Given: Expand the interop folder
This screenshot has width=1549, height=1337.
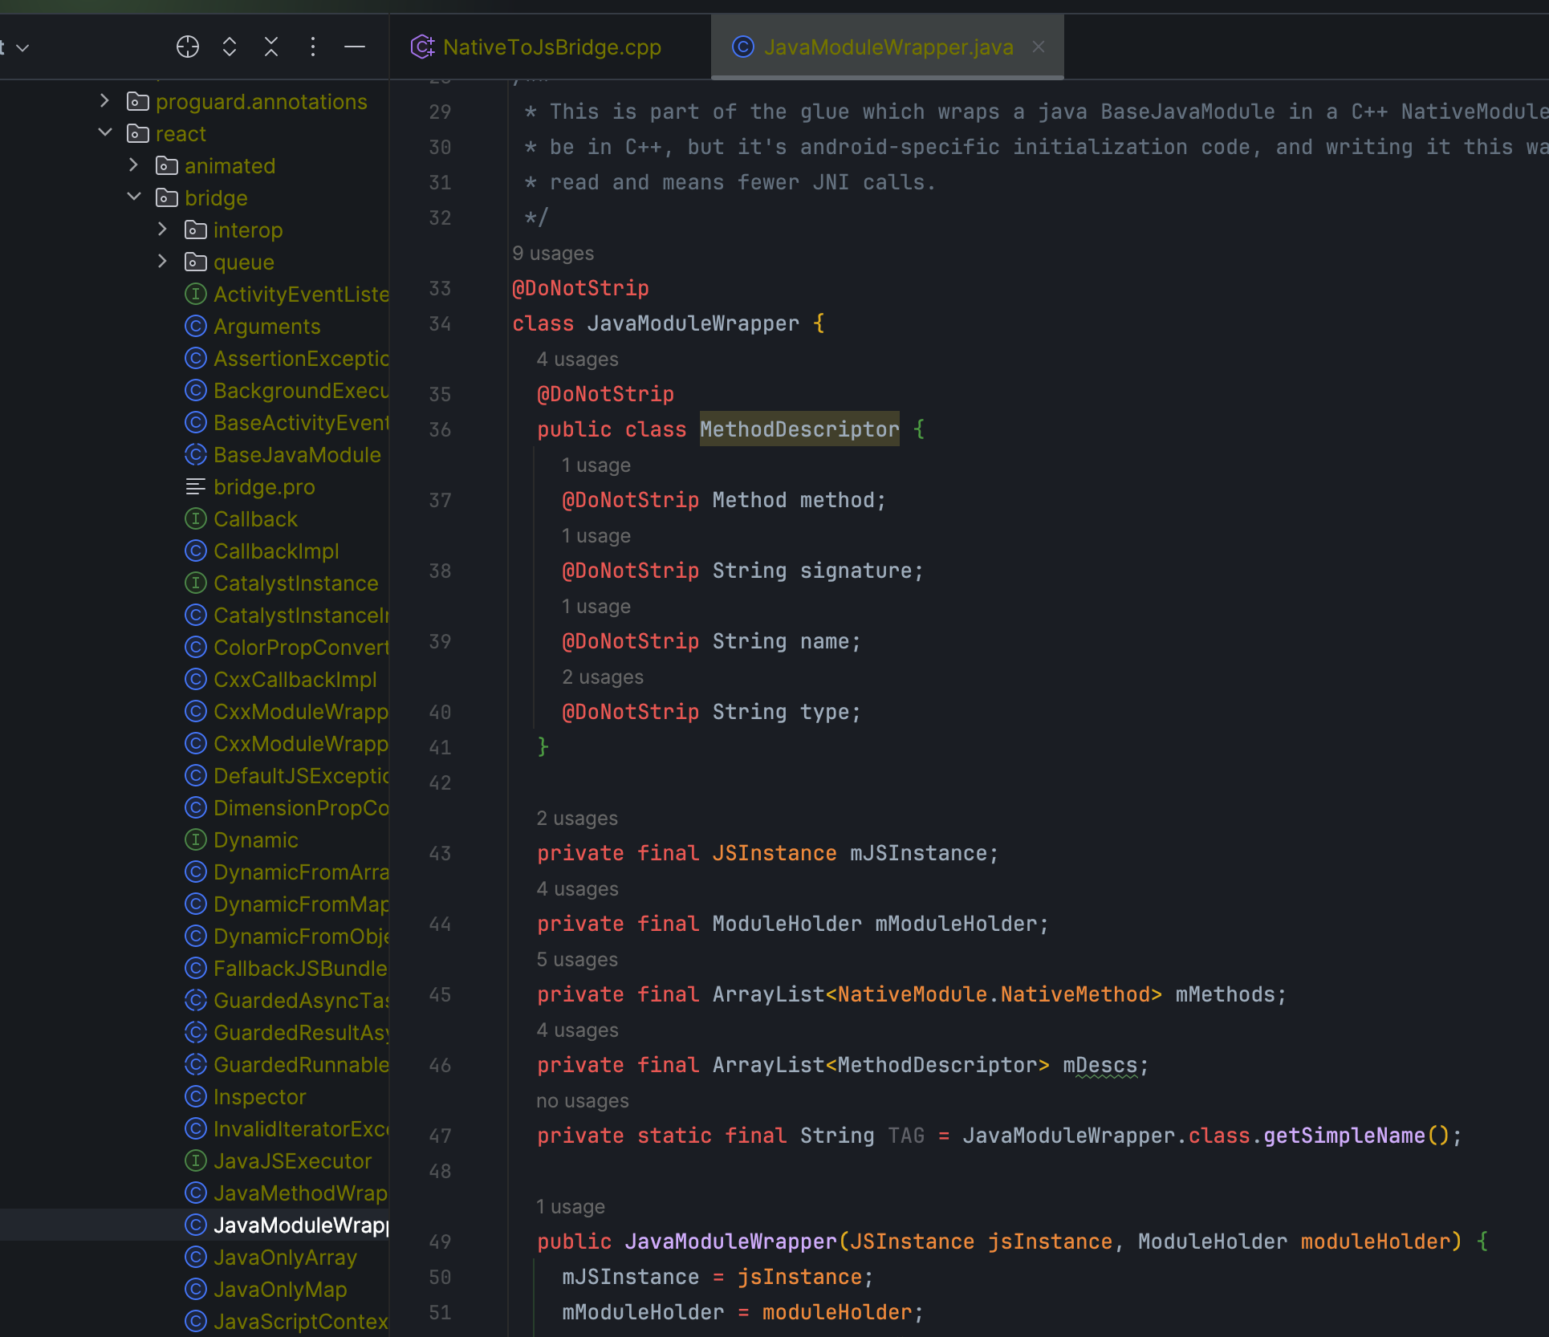Looking at the screenshot, I should click(162, 230).
